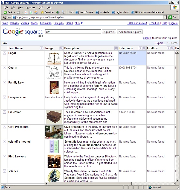Open the View menu
Viewport: 180px width, 190px height.
click(20, 7)
